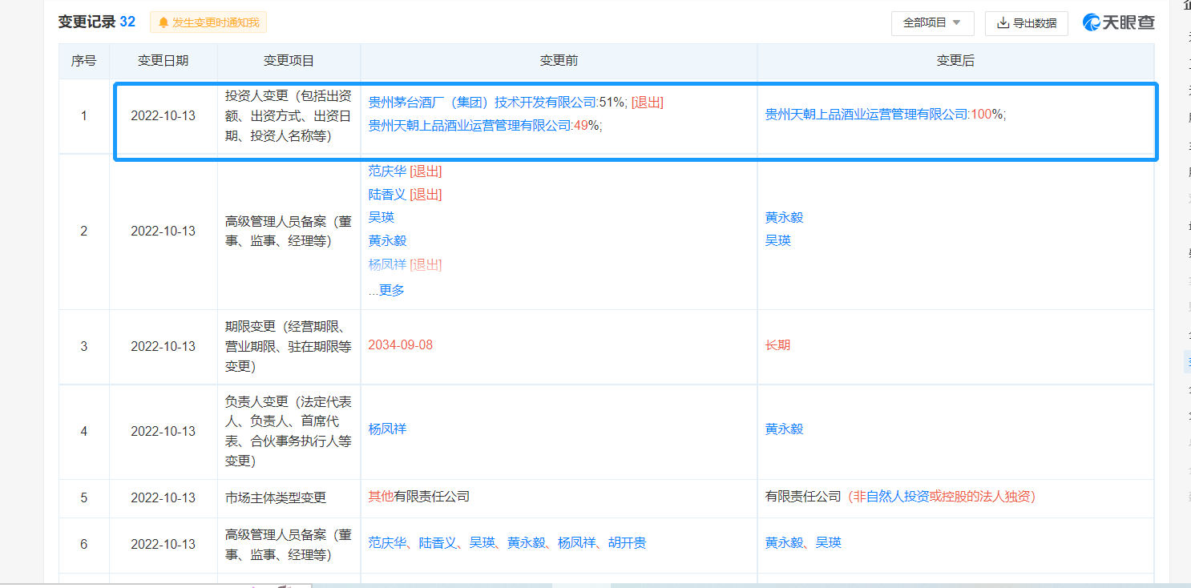Image resolution: width=1191 pixels, height=588 pixels.
Task: Click 期限变更 item text in row 3
Action: pos(289,346)
